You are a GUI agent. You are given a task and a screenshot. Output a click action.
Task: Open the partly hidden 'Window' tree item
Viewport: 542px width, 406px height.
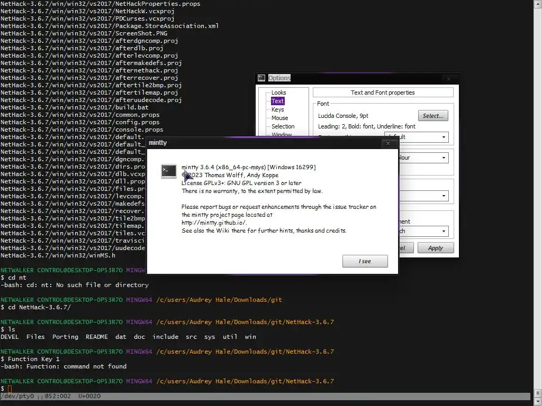282,134
